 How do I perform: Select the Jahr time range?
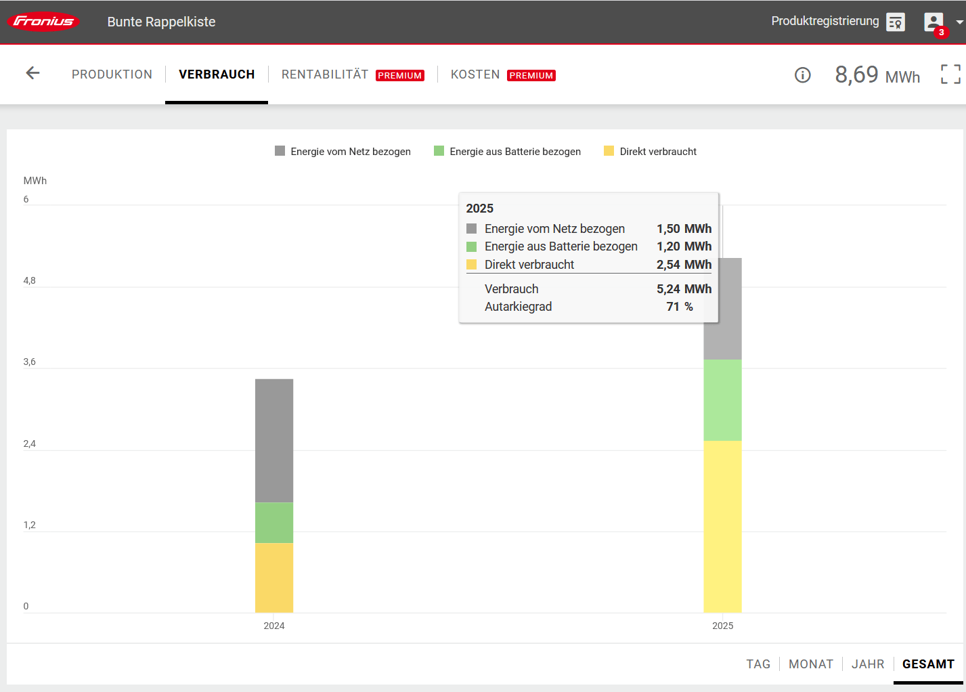click(x=868, y=664)
